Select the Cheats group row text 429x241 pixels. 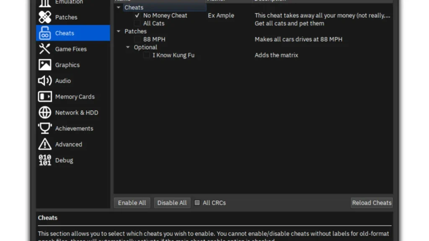click(x=134, y=8)
